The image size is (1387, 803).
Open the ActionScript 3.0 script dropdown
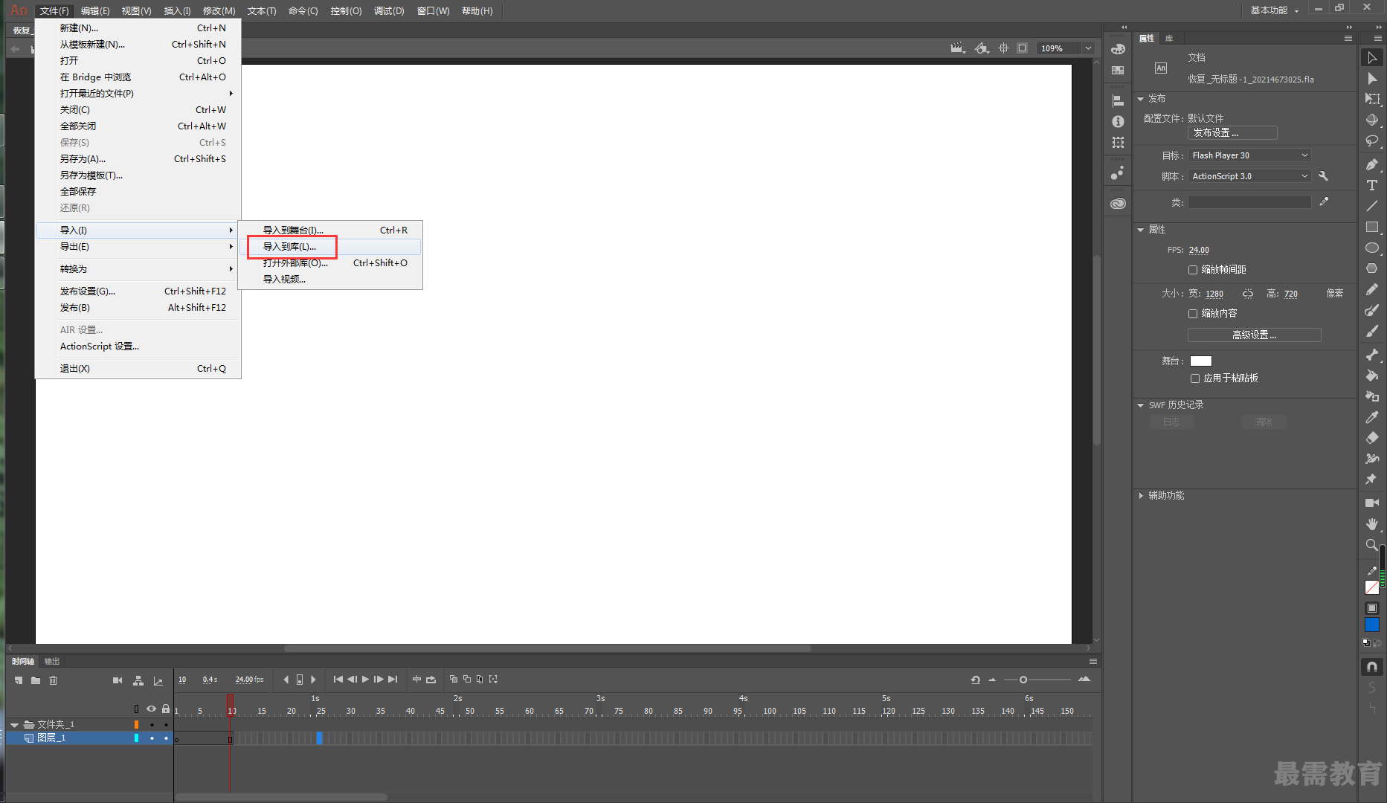point(1249,176)
